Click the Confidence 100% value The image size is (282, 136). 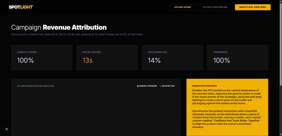coord(221,60)
